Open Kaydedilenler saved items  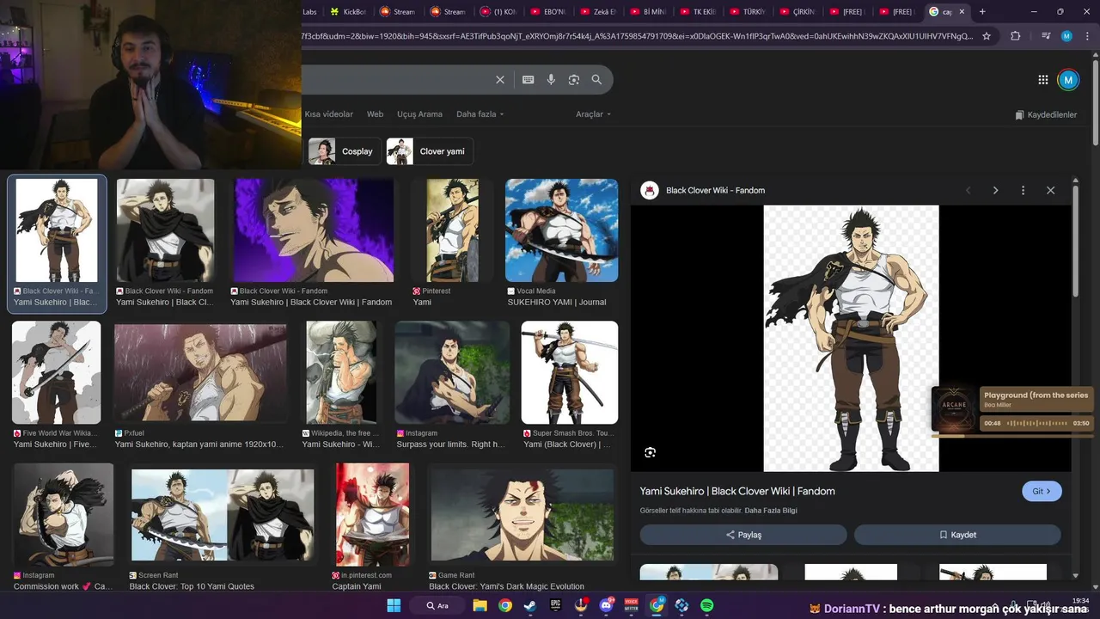1046,114
